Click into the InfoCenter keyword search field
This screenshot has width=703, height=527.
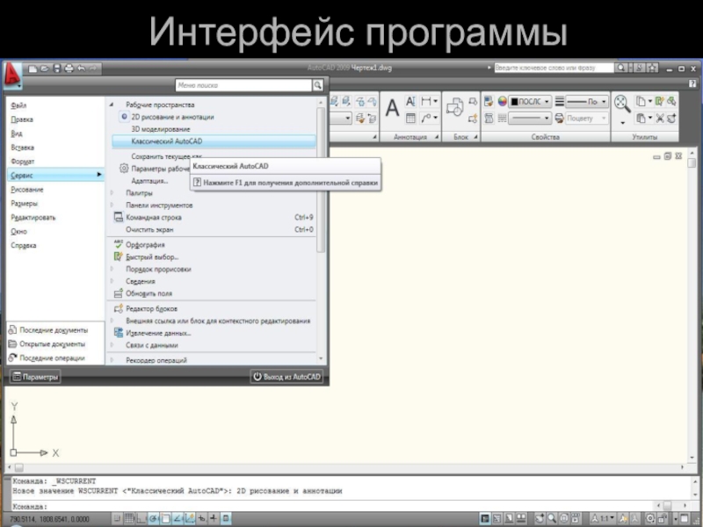pyautogui.click(x=554, y=69)
